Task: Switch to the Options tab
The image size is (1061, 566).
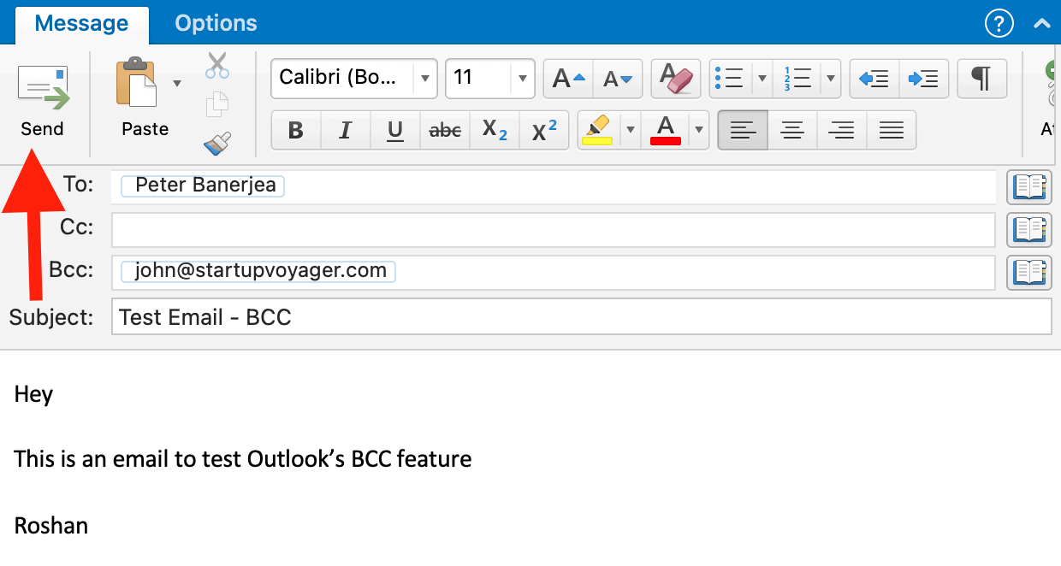Action: (216, 23)
